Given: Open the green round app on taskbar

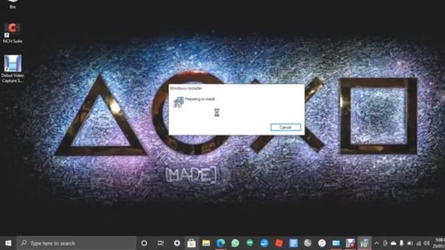Looking at the screenshot, I should pyautogui.click(x=250, y=243).
